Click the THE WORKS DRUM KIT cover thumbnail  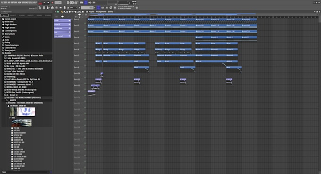pos(23,111)
